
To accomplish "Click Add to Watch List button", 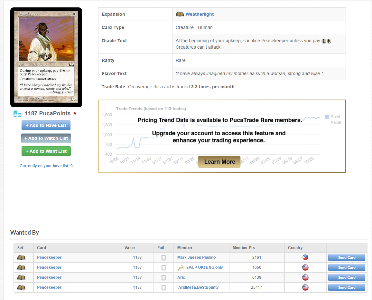I will coord(46,138).
